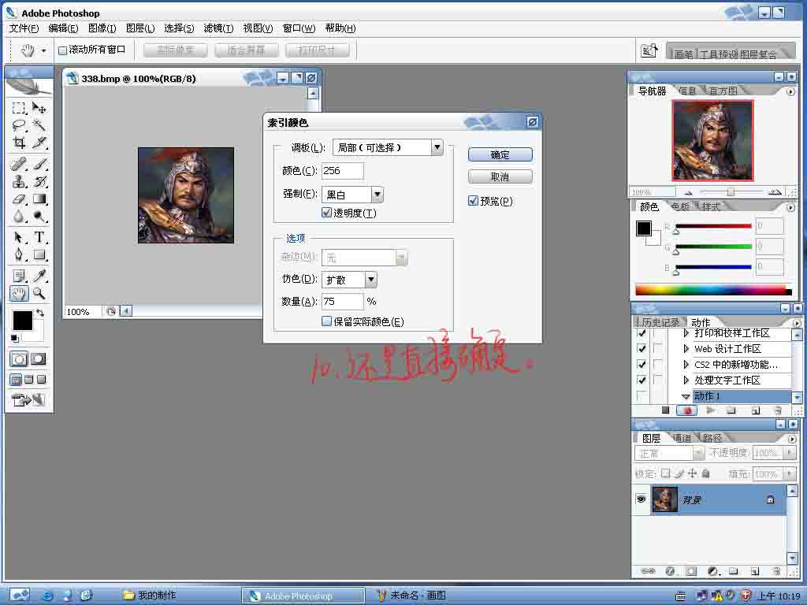Click the Colors input field showing 256
This screenshot has width=807, height=605.
342,171
